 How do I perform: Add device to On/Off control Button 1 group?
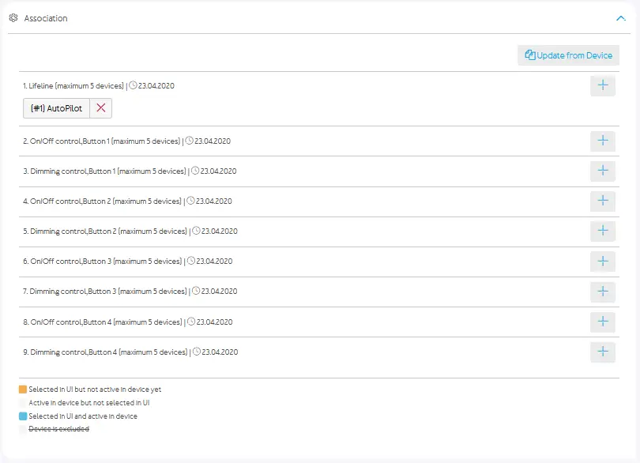tap(602, 141)
